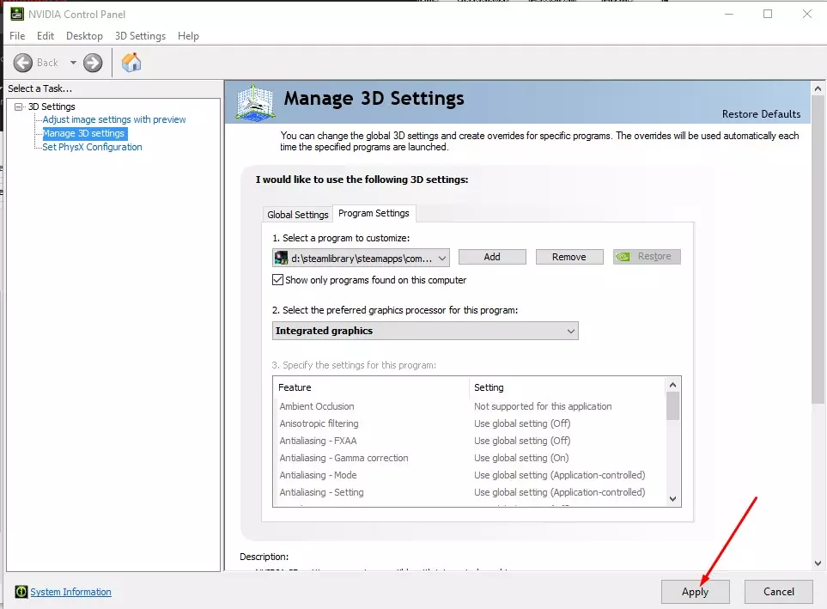The width and height of the screenshot is (827, 609).
Task: Open the Help menu
Action: click(188, 36)
